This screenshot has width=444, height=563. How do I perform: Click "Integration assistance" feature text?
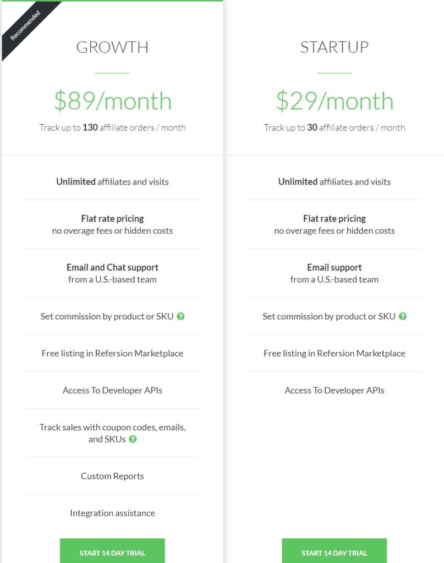click(112, 513)
